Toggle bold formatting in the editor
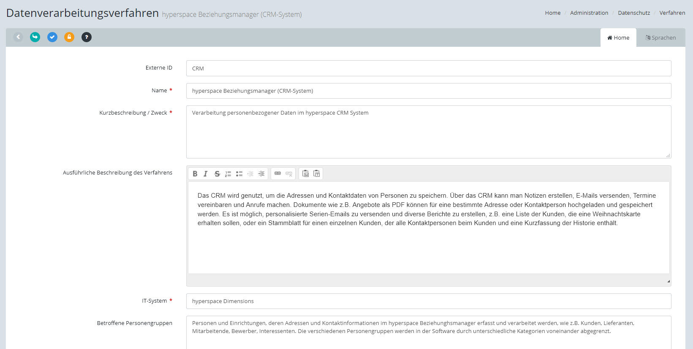 [x=195, y=174]
